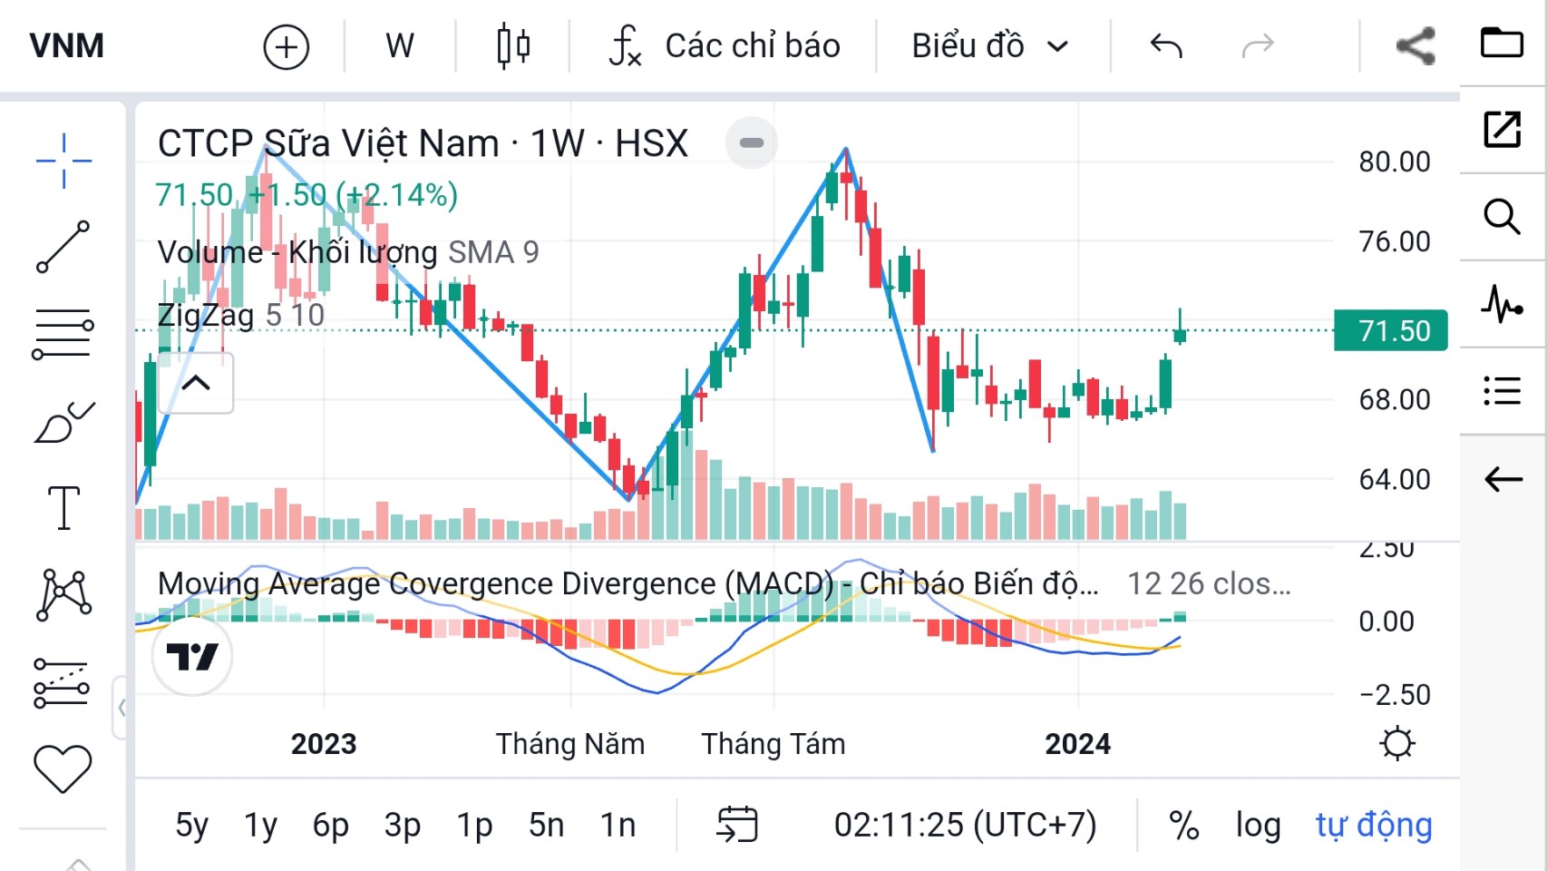Screen dimensions: 1547x871
Task: Select the horizontal lines Fibonacci tool
Action: pyautogui.click(x=63, y=333)
